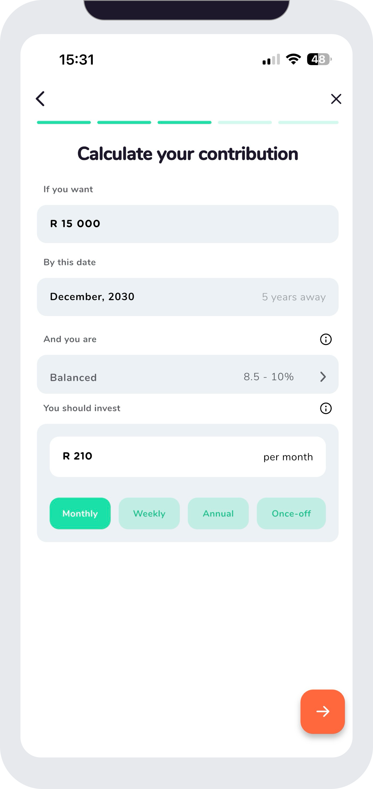Tap the 15:31 clock in status bar
This screenshot has width=373, height=789.
pos(76,60)
